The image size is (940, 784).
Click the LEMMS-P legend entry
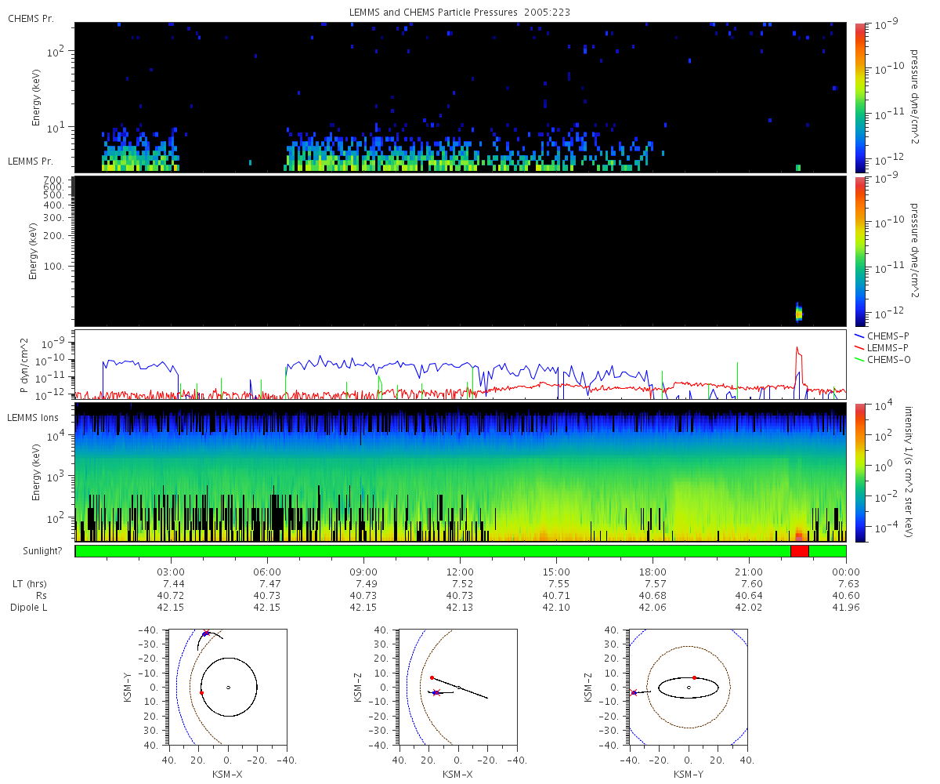coord(881,348)
